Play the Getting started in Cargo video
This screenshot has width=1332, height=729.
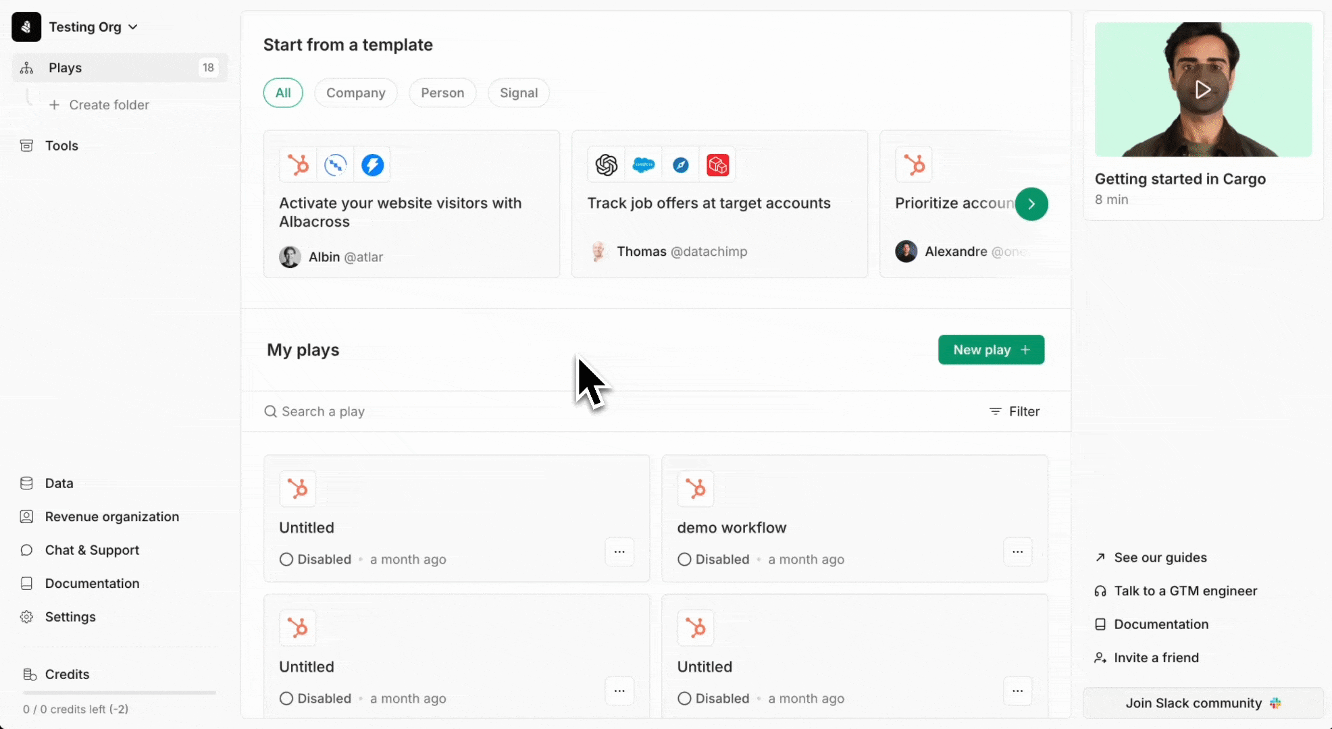[x=1203, y=89]
